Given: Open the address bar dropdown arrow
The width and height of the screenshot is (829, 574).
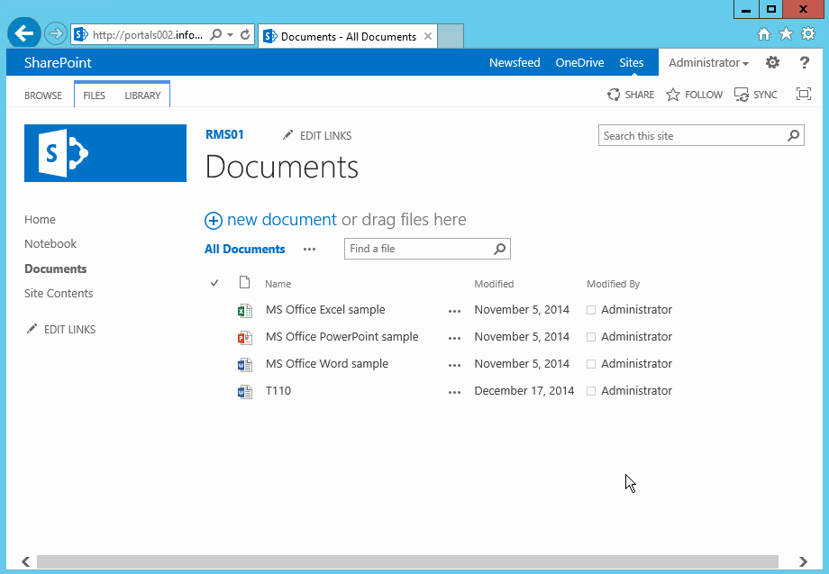Looking at the screenshot, I should [x=230, y=35].
